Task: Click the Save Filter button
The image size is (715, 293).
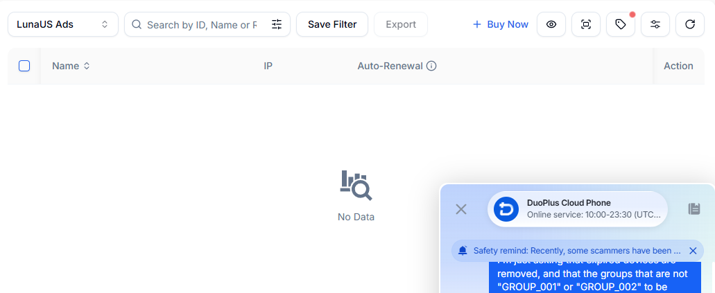Action: click(x=332, y=24)
